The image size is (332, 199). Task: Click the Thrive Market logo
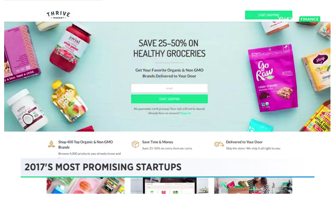click(x=58, y=15)
